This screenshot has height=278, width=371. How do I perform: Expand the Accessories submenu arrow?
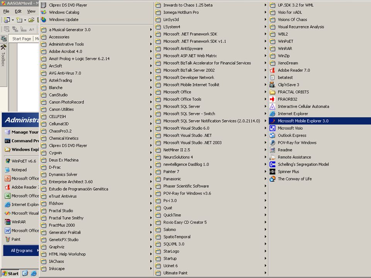(151, 37)
